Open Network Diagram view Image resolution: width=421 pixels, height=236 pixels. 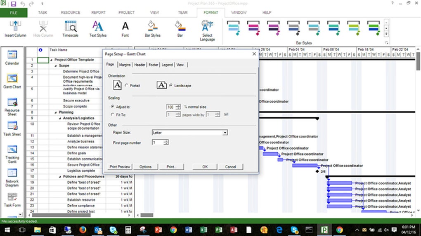pyautogui.click(x=12, y=177)
